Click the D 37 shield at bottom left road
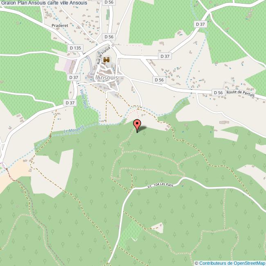The height and width of the screenshot is (266, 266). tap(70, 103)
